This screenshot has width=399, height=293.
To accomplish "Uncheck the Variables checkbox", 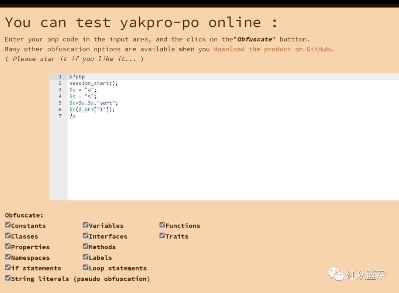I will (85, 225).
